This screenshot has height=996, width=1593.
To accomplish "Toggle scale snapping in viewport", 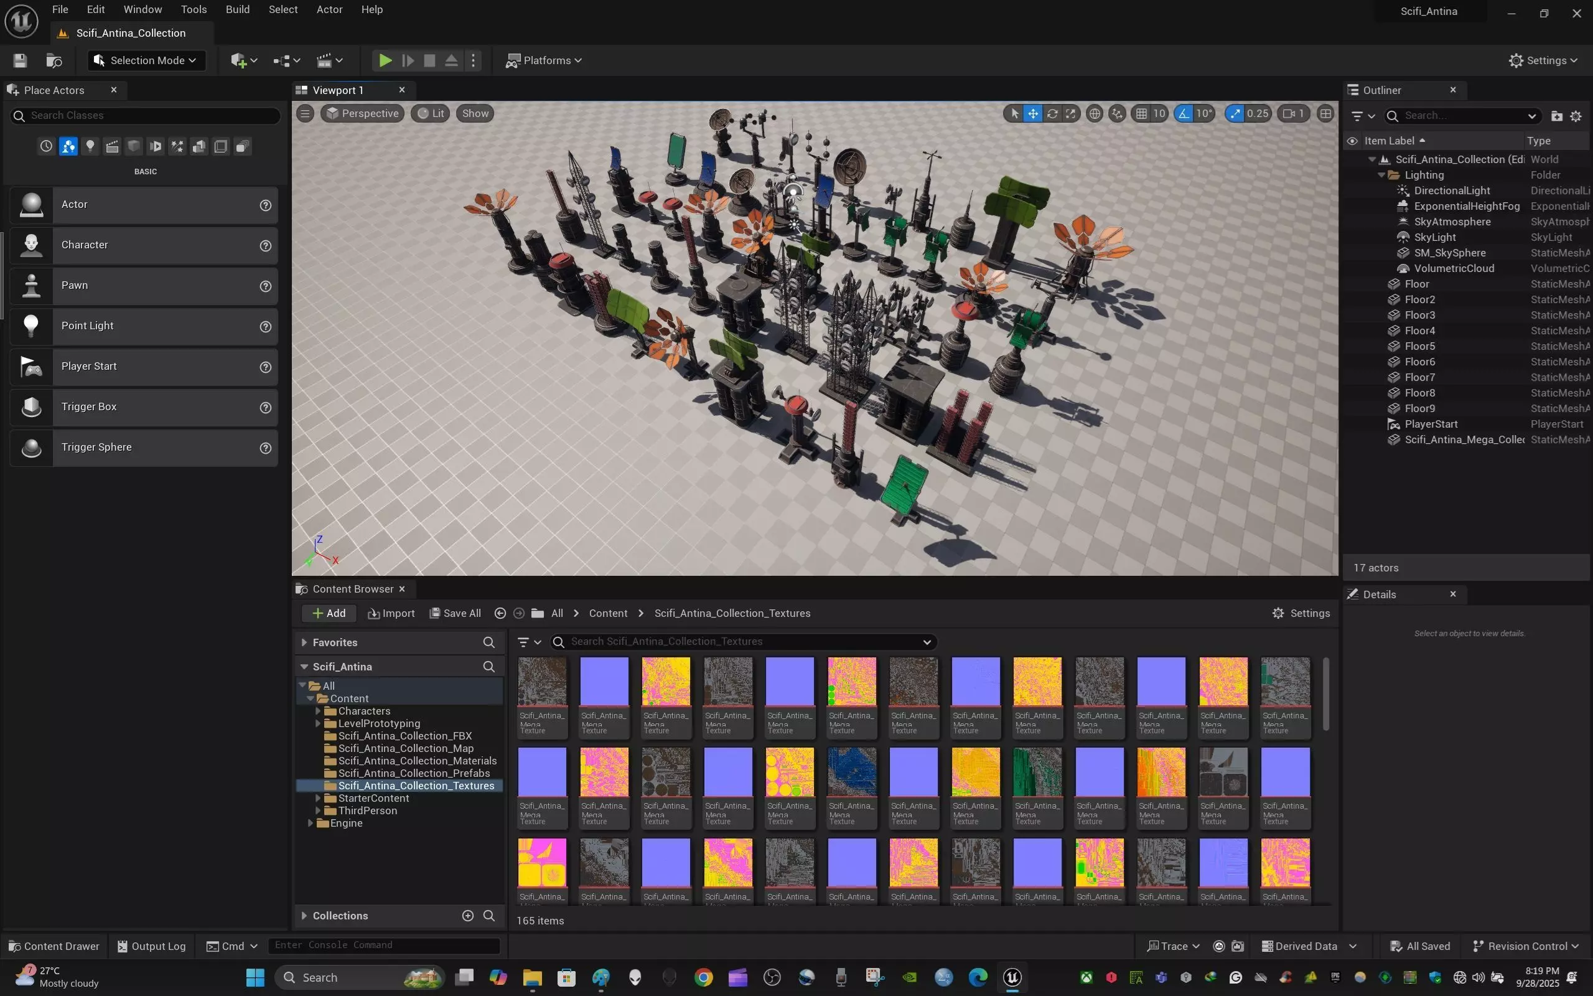I will click(x=1236, y=113).
